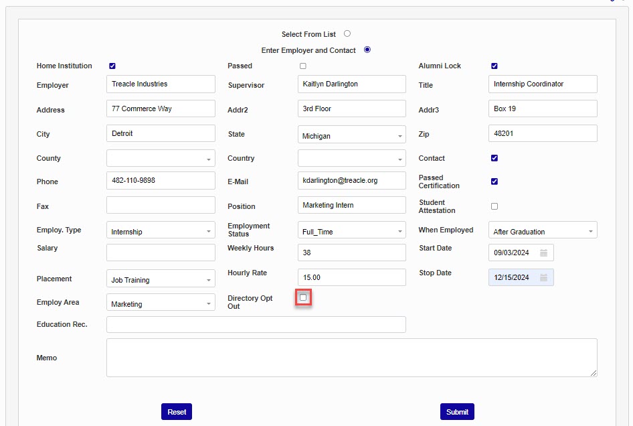Enable the Student Attestation checkbox
Viewport: 633px width, 426px height.
494,206
